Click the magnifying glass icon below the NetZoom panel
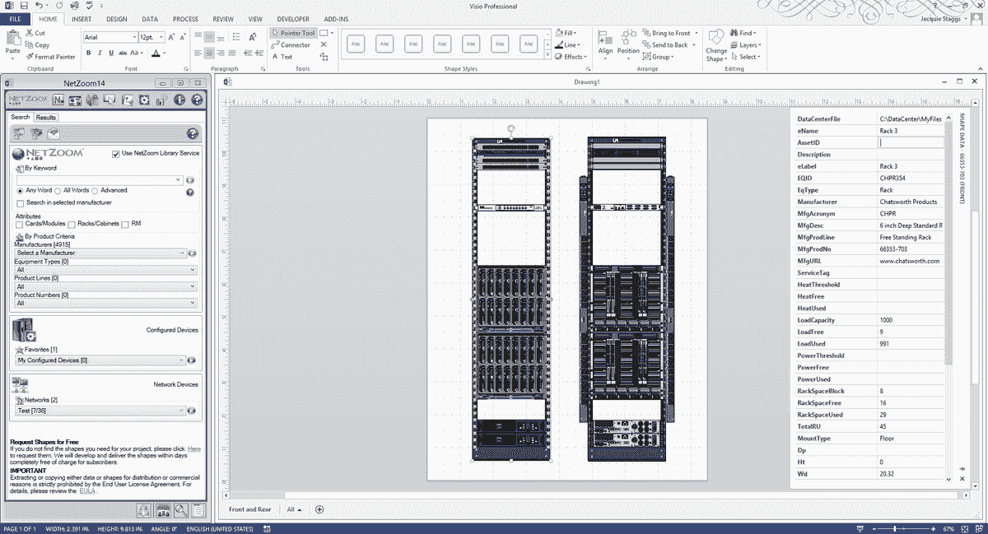988x534 pixels. click(179, 509)
